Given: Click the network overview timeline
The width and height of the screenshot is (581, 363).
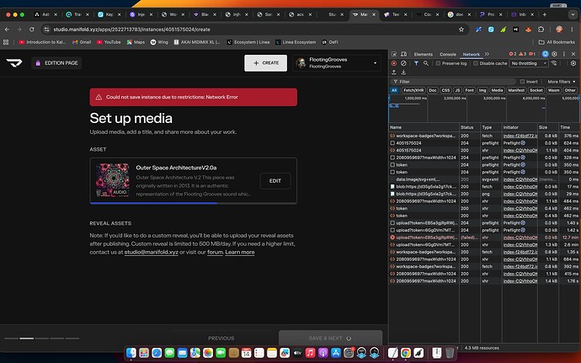Looking at the screenshot, I should click(484, 109).
